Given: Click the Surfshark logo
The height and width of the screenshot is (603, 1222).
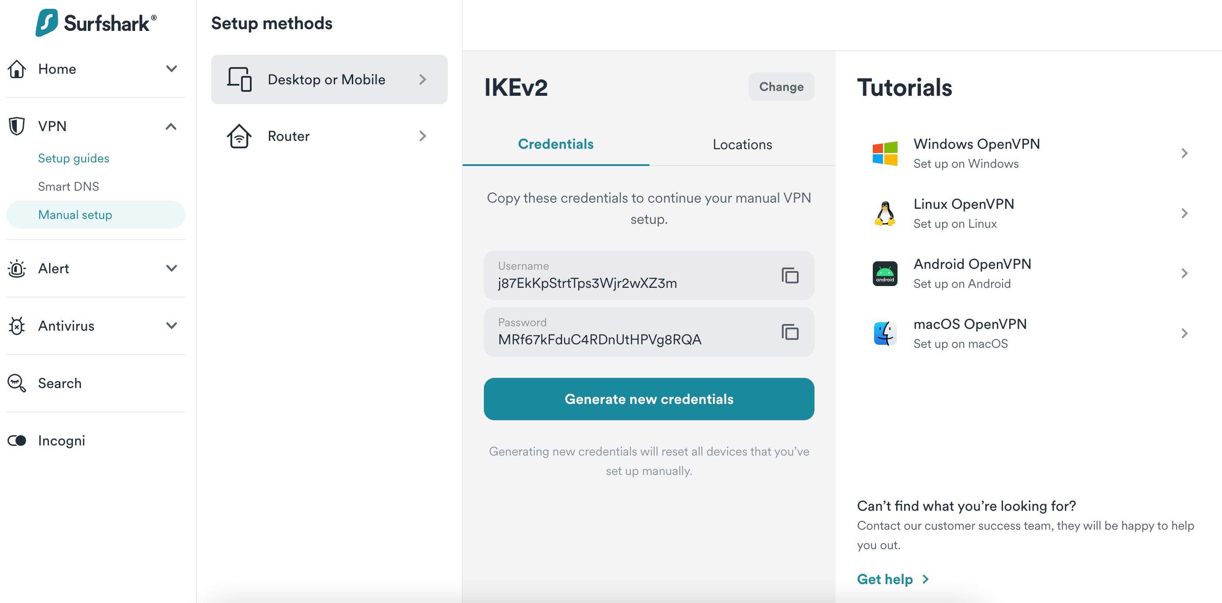Looking at the screenshot, I should [x=94, y=23].
